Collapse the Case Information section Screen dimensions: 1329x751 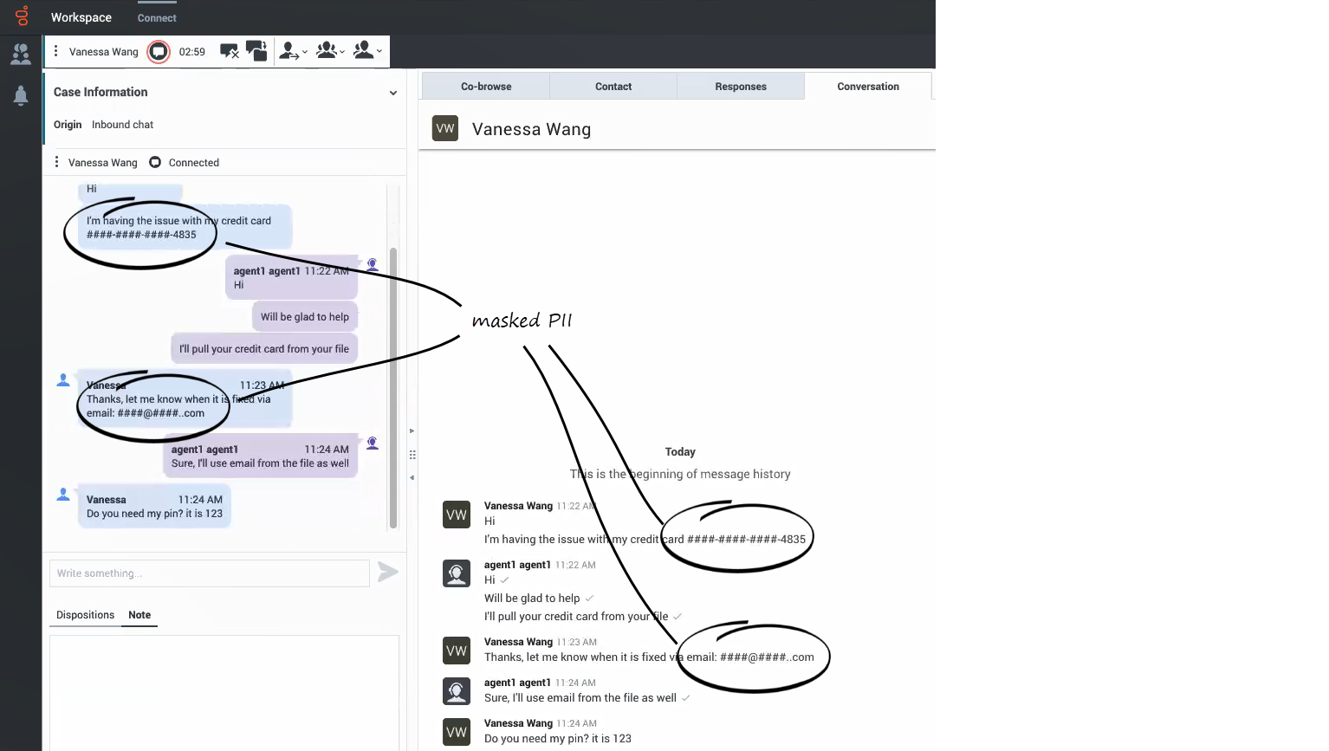(392, 93)
